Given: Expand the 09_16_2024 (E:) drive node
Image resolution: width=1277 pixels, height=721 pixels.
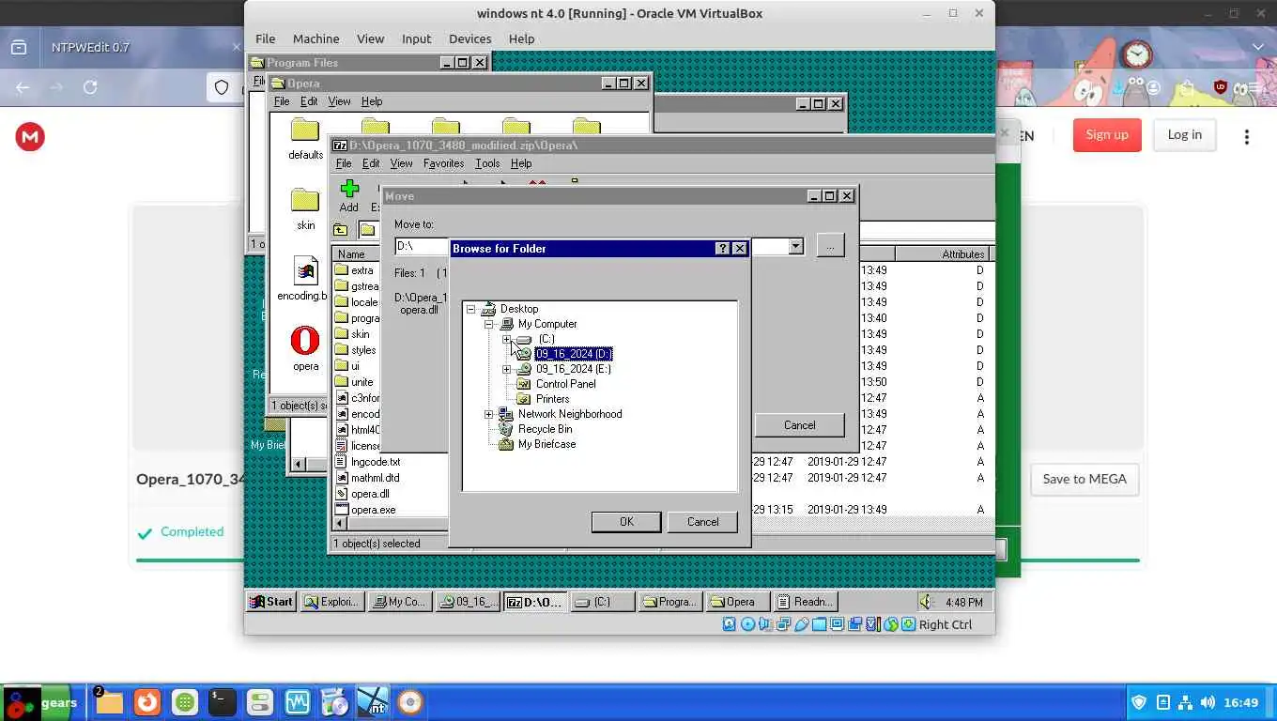Looking at the screenshot, I should (507, 369).
